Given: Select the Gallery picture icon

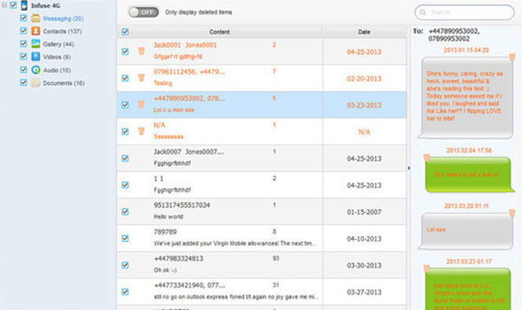Looking at the screenshot, I should pyautogui.click(x=35, y=44).
